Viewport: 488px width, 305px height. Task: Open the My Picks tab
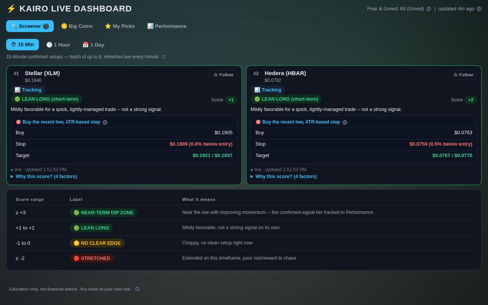click(120, 26)
